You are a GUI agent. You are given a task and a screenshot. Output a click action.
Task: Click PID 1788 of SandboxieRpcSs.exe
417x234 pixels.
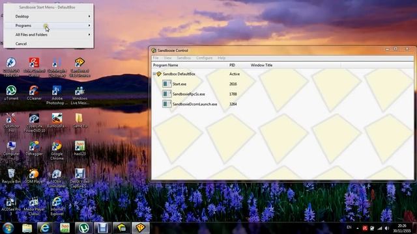point(233,94)
